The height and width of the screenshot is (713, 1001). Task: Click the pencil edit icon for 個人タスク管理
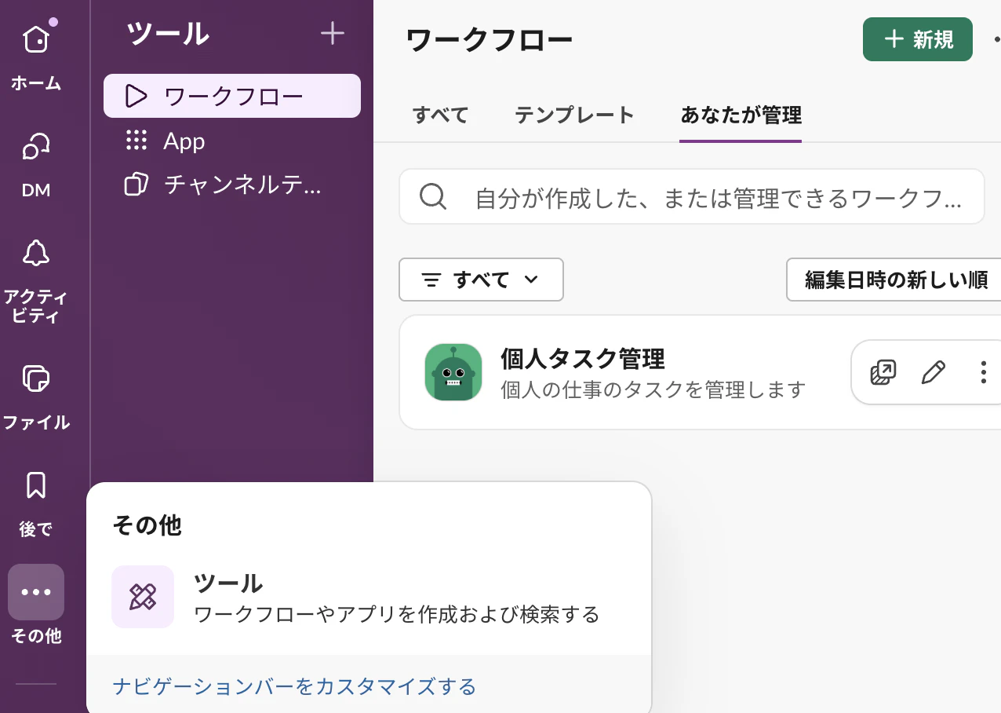click(x=934, y=372)
